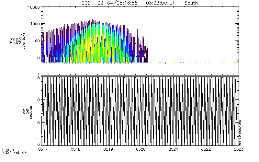Click the 0523 time axis label
This screenshot has height=162, width=259.
pyautogui.click(x=239, y=149)
